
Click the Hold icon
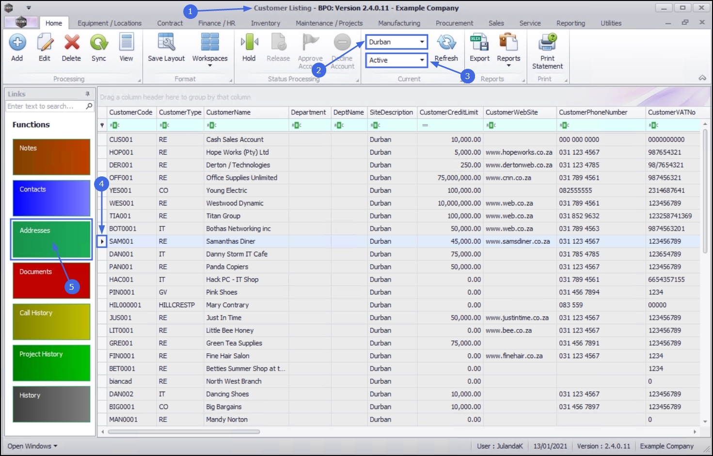click(249, 43)
